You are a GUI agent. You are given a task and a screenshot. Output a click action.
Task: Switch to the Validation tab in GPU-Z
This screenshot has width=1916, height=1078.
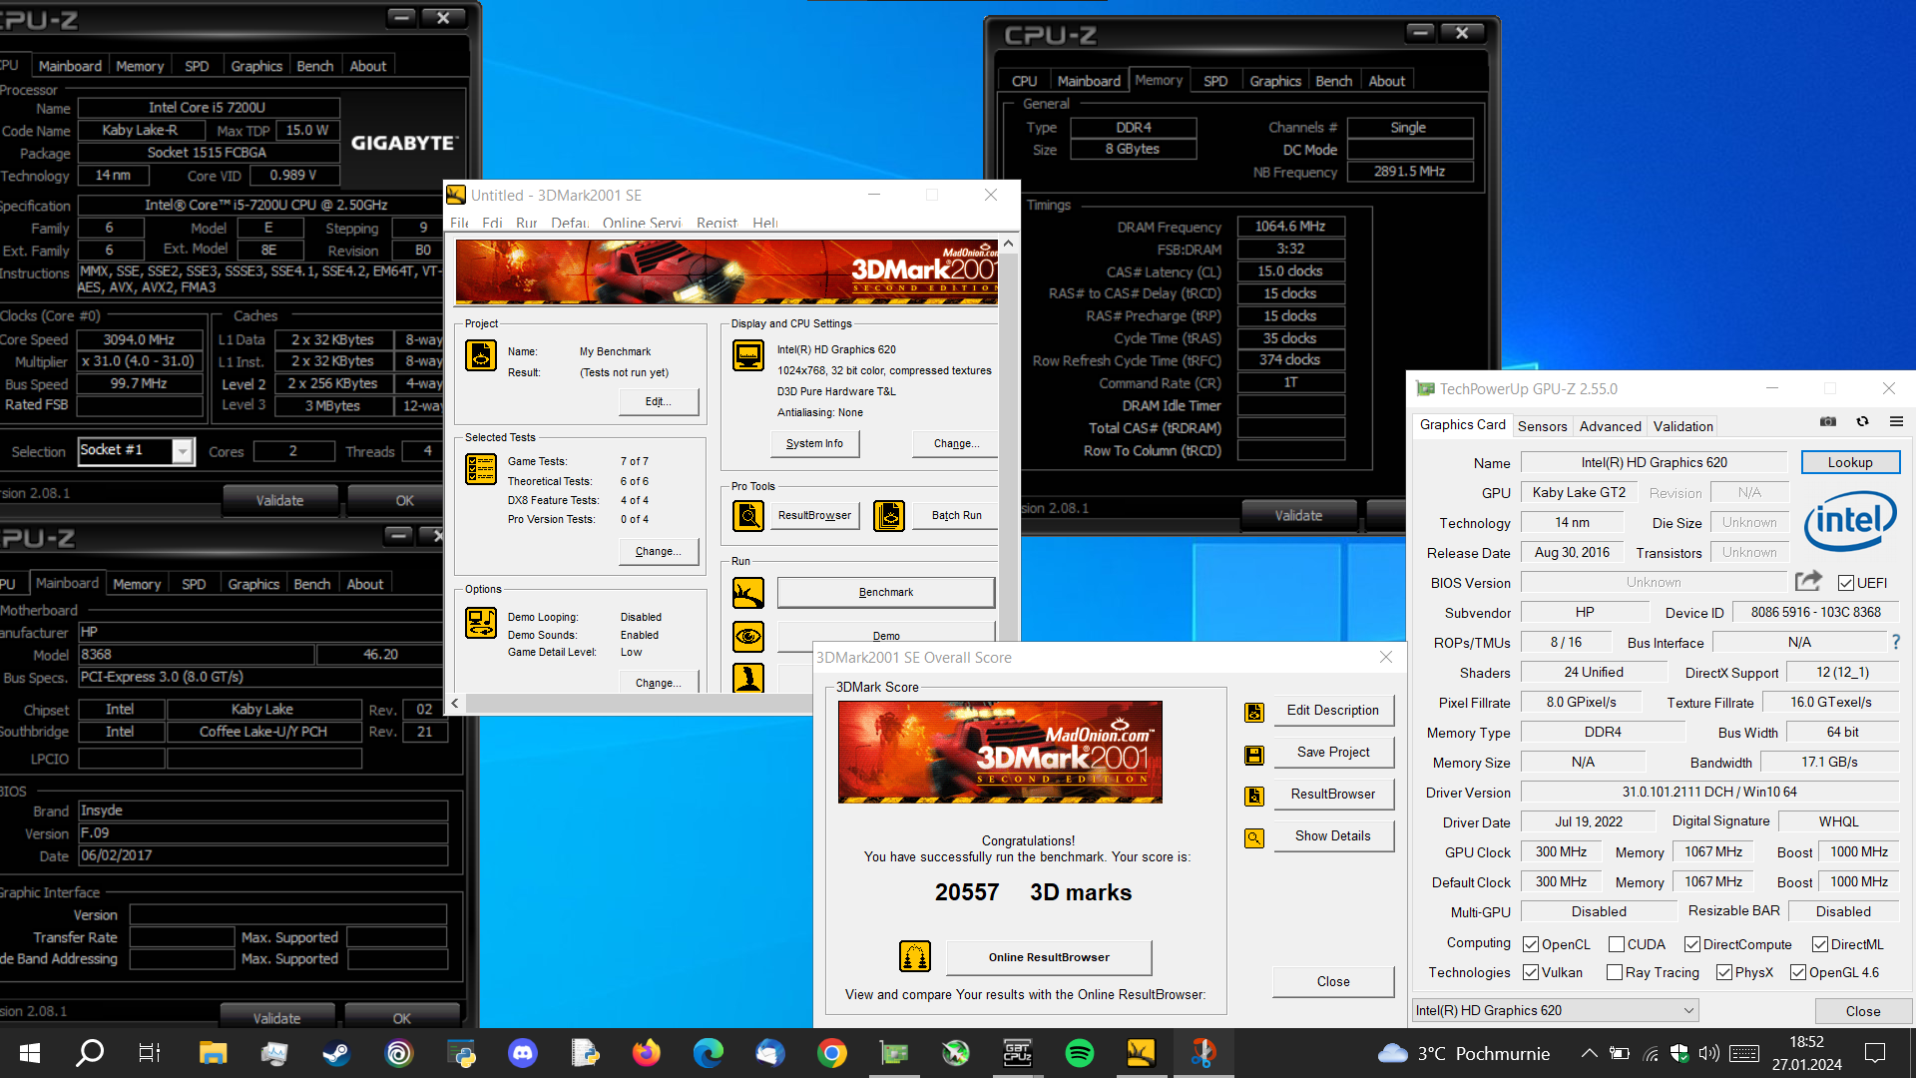1682,426
